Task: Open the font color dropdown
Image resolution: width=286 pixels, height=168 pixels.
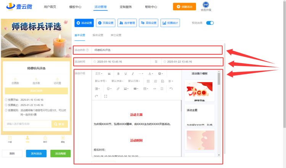Action: point(151,74)
